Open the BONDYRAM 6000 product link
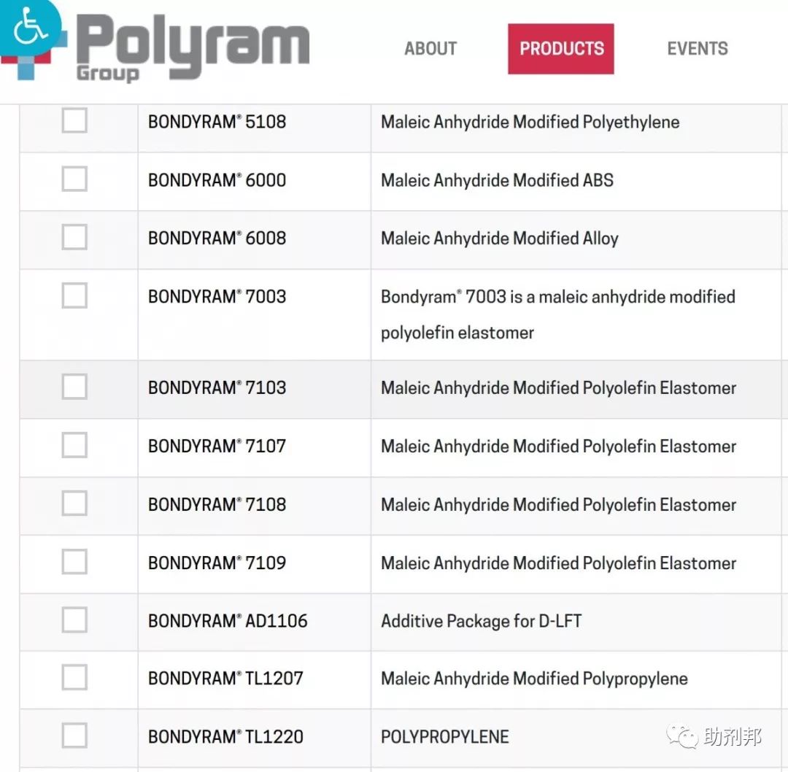Screen dimensions: 788x772 [x=217, y=180]
